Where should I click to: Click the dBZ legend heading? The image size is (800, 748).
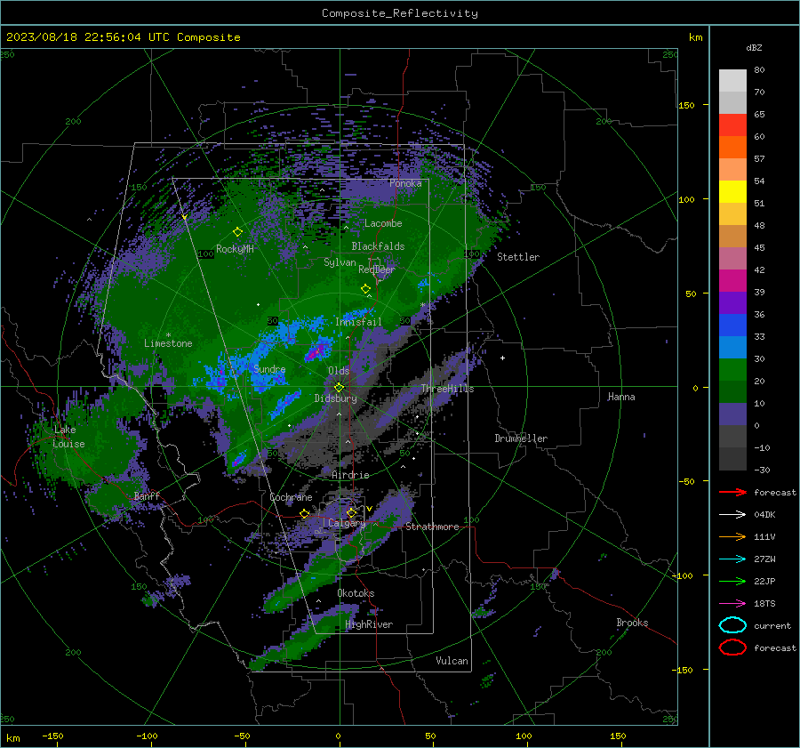click(x=754, y=48)
